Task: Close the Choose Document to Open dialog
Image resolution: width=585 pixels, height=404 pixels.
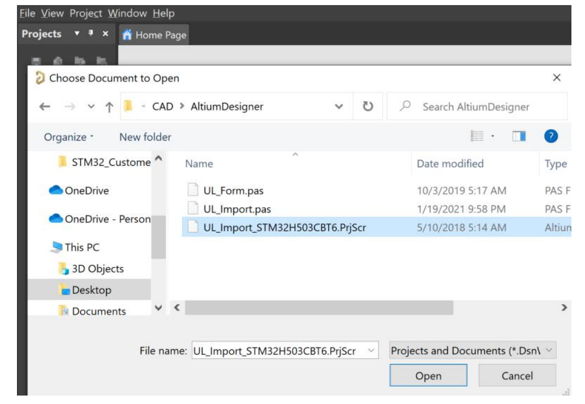Action: pos(557,77)
